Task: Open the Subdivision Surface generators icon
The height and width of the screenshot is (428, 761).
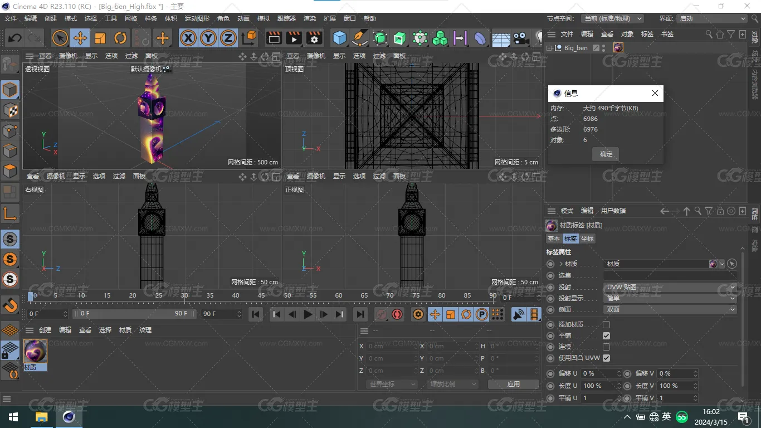Action: (x=380, y=38)
